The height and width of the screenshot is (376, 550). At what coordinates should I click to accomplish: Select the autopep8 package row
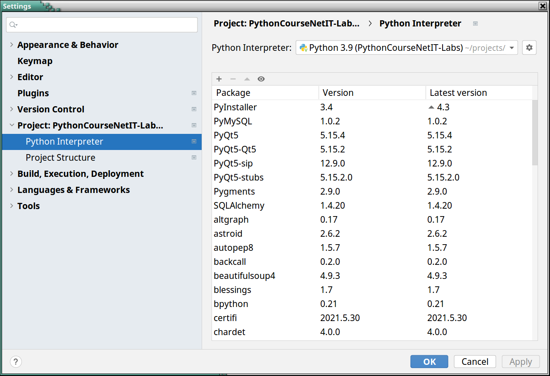click(372, 247)
